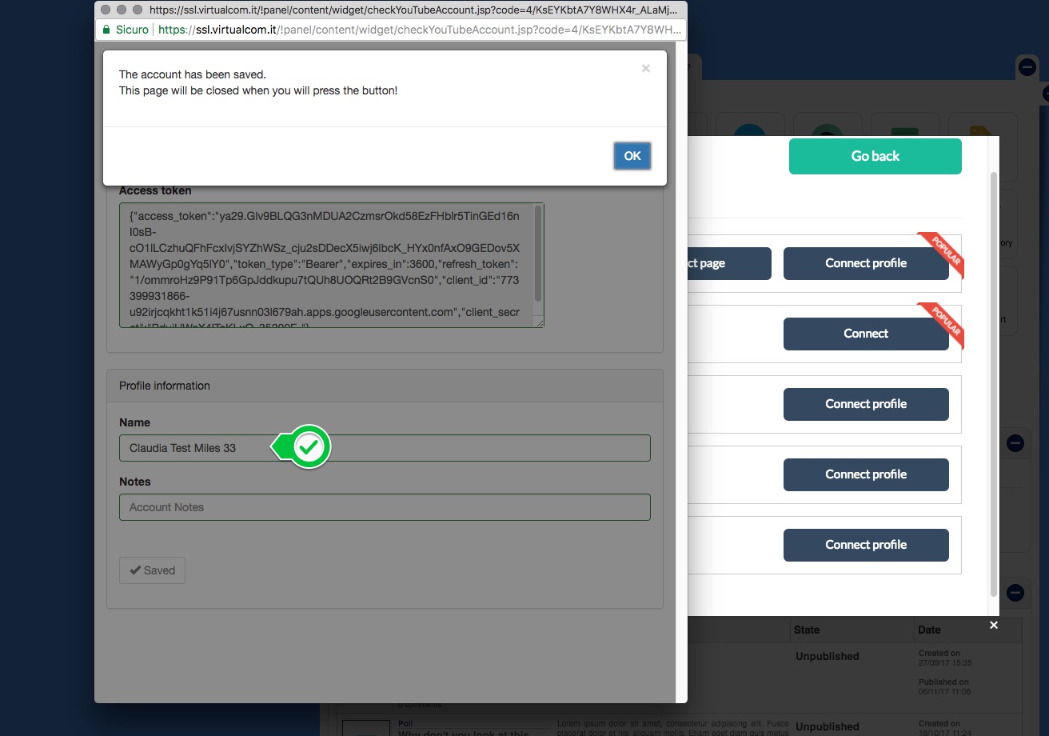Click the Saved button with checkmark
Viewport: 1049px width, 736px height.
point(152,570)
